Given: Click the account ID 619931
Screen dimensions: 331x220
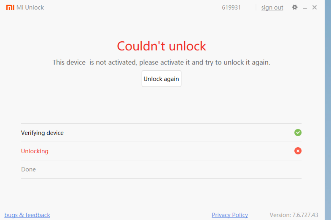Looking at the screenshot, I should point(231,8).
